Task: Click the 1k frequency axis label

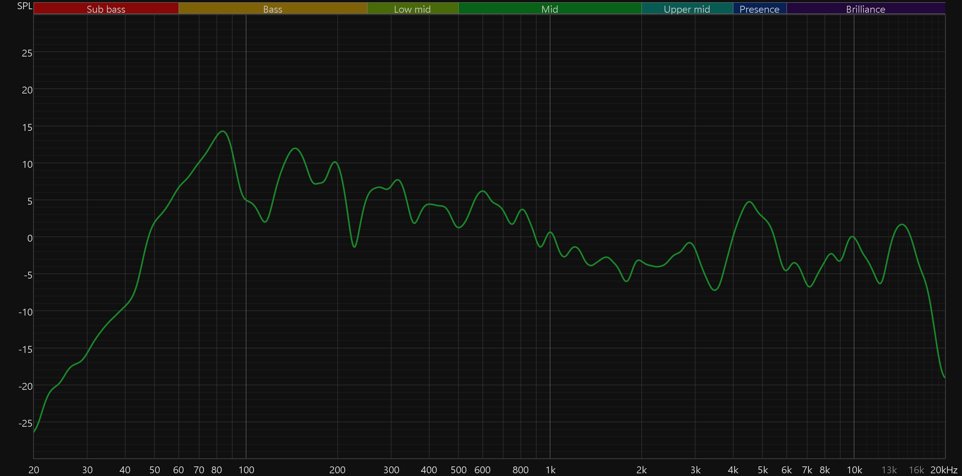Action: tap(550, 470)
